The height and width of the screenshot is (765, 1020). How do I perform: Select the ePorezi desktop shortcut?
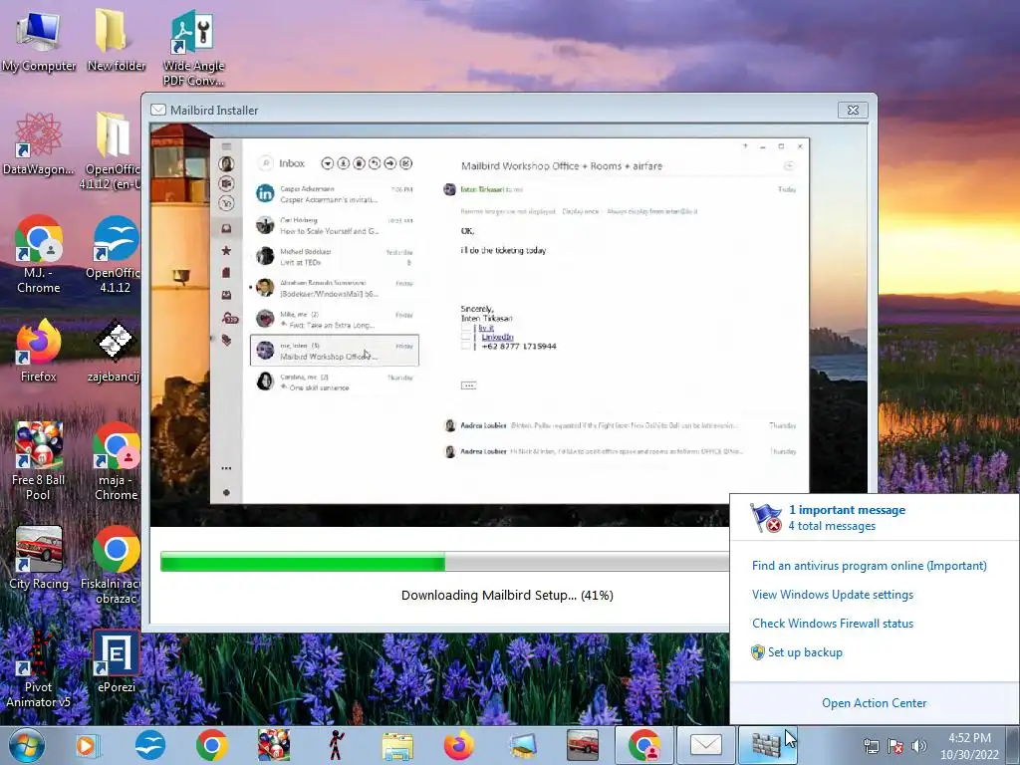(116, 661)
